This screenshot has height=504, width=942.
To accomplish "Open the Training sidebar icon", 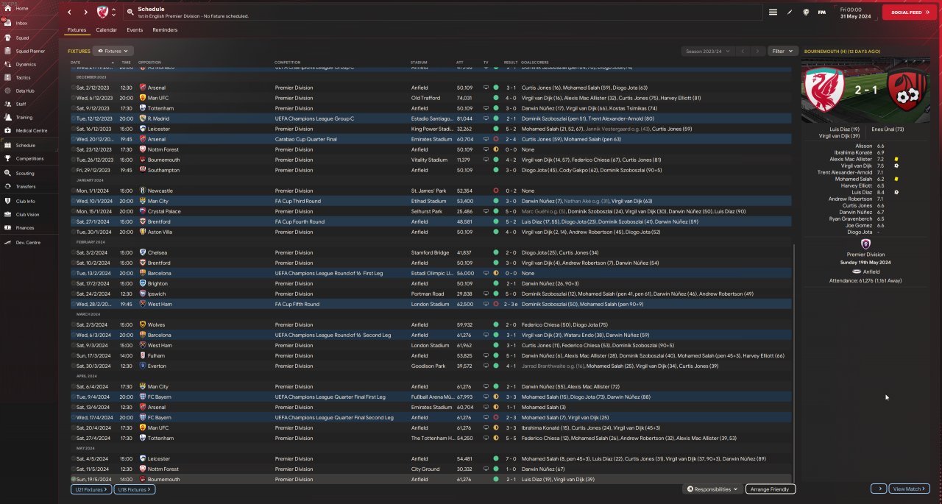I will coord(7,117).
